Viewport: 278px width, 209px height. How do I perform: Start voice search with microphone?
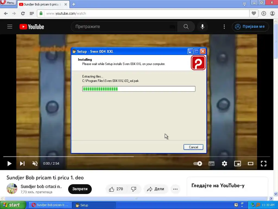203,27
